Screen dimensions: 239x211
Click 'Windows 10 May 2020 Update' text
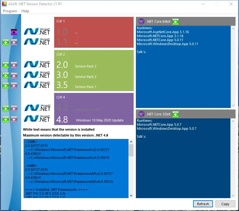(x=100, y=120)
